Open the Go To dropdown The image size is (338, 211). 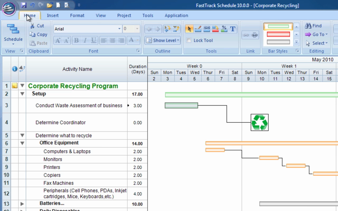(317, 34)
